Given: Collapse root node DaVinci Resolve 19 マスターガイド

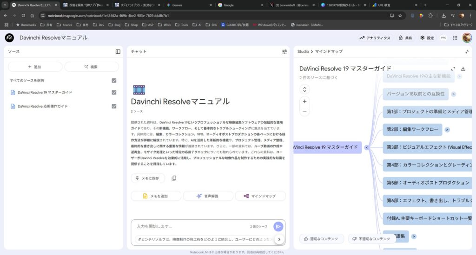Looking at the screenshot, I should point(367,147).
